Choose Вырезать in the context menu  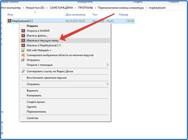(x=65, y=91)
